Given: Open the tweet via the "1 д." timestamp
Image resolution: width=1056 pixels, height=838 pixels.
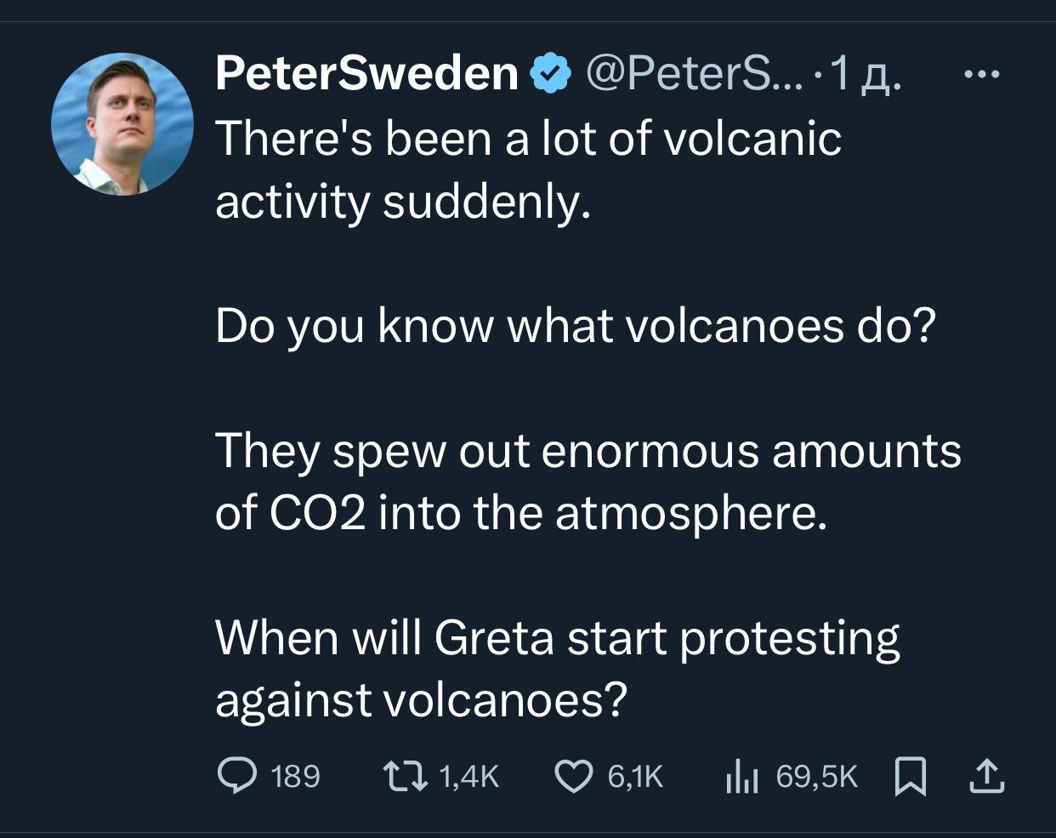Looking at the screenshot, I should [x=866, y=75].
